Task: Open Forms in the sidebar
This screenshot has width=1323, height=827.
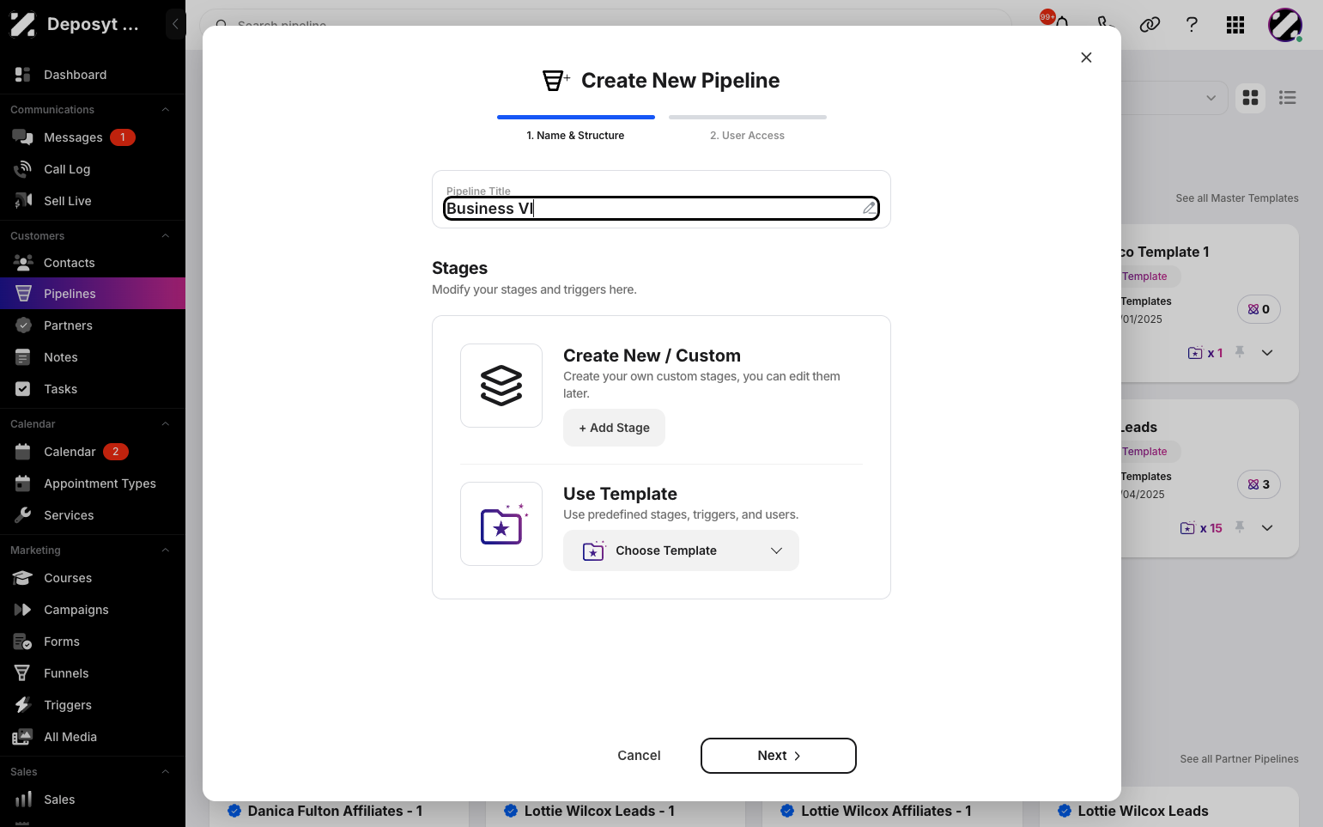Action: [x=61, y=642]
